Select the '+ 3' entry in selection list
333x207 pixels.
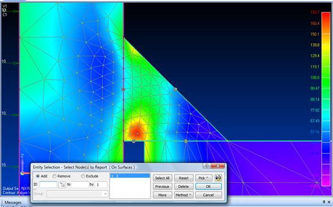[x=130, y=175]
